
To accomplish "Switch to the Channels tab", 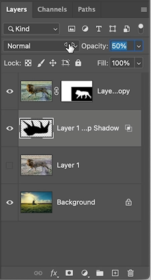I will point(52,9).
